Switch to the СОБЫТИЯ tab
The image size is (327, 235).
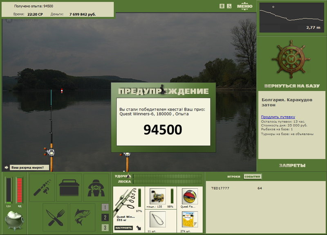click(252, 176)
